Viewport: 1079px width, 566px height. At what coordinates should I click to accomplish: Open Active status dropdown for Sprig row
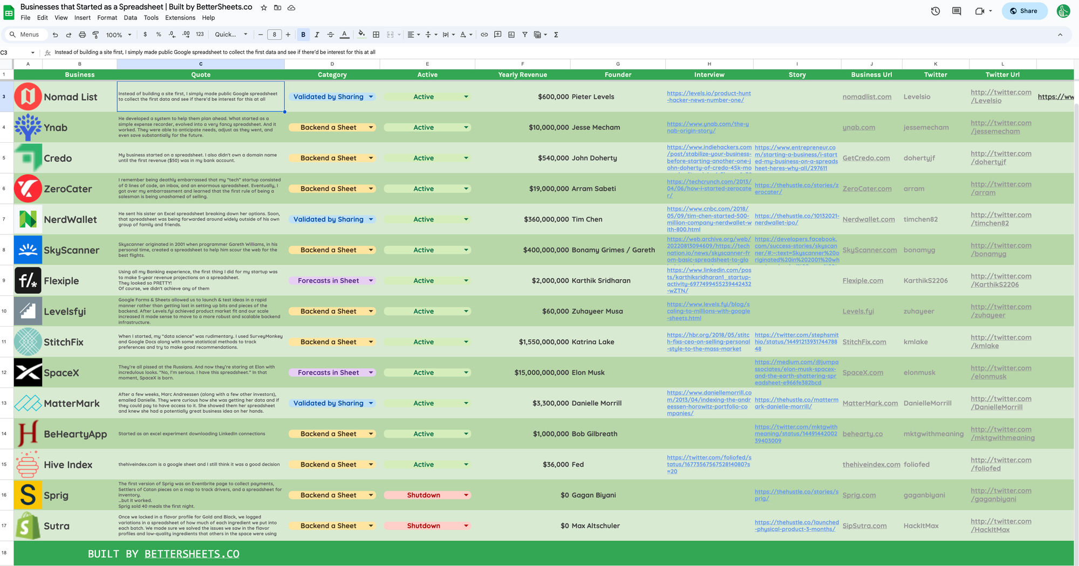coord(466,495)
